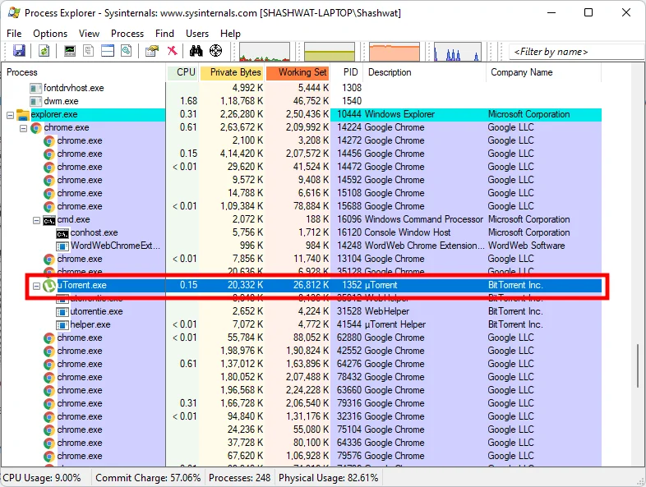Open the Options menu

pyautogui.click(x=50, y=33)
